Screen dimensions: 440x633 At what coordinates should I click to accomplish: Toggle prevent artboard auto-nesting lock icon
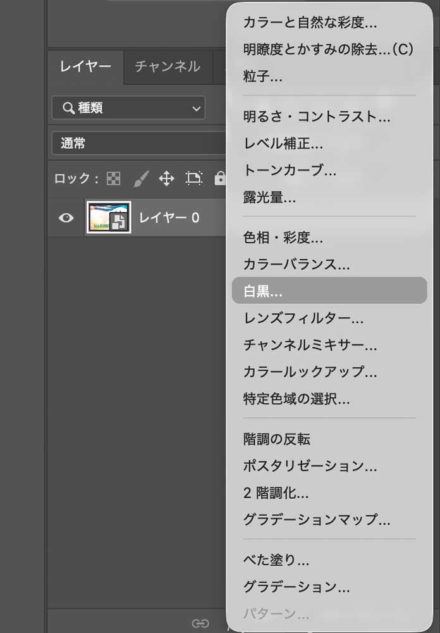point(193,178)
